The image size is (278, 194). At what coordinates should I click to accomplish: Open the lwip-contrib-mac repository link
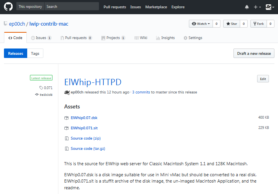click(49, 24)
